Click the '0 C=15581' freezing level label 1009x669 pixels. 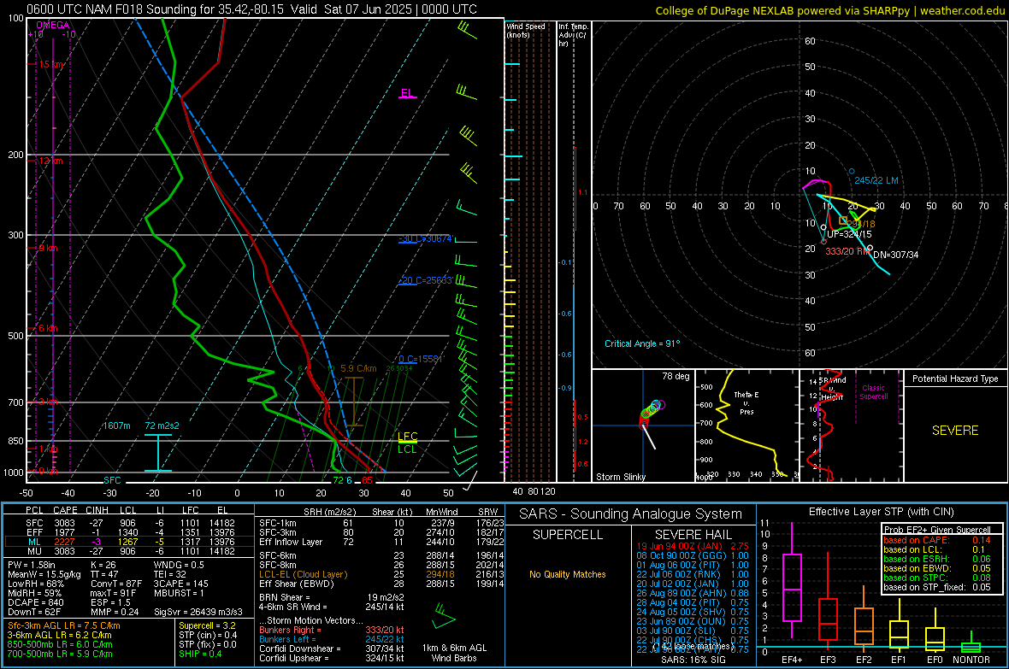[x=421, y=359]
